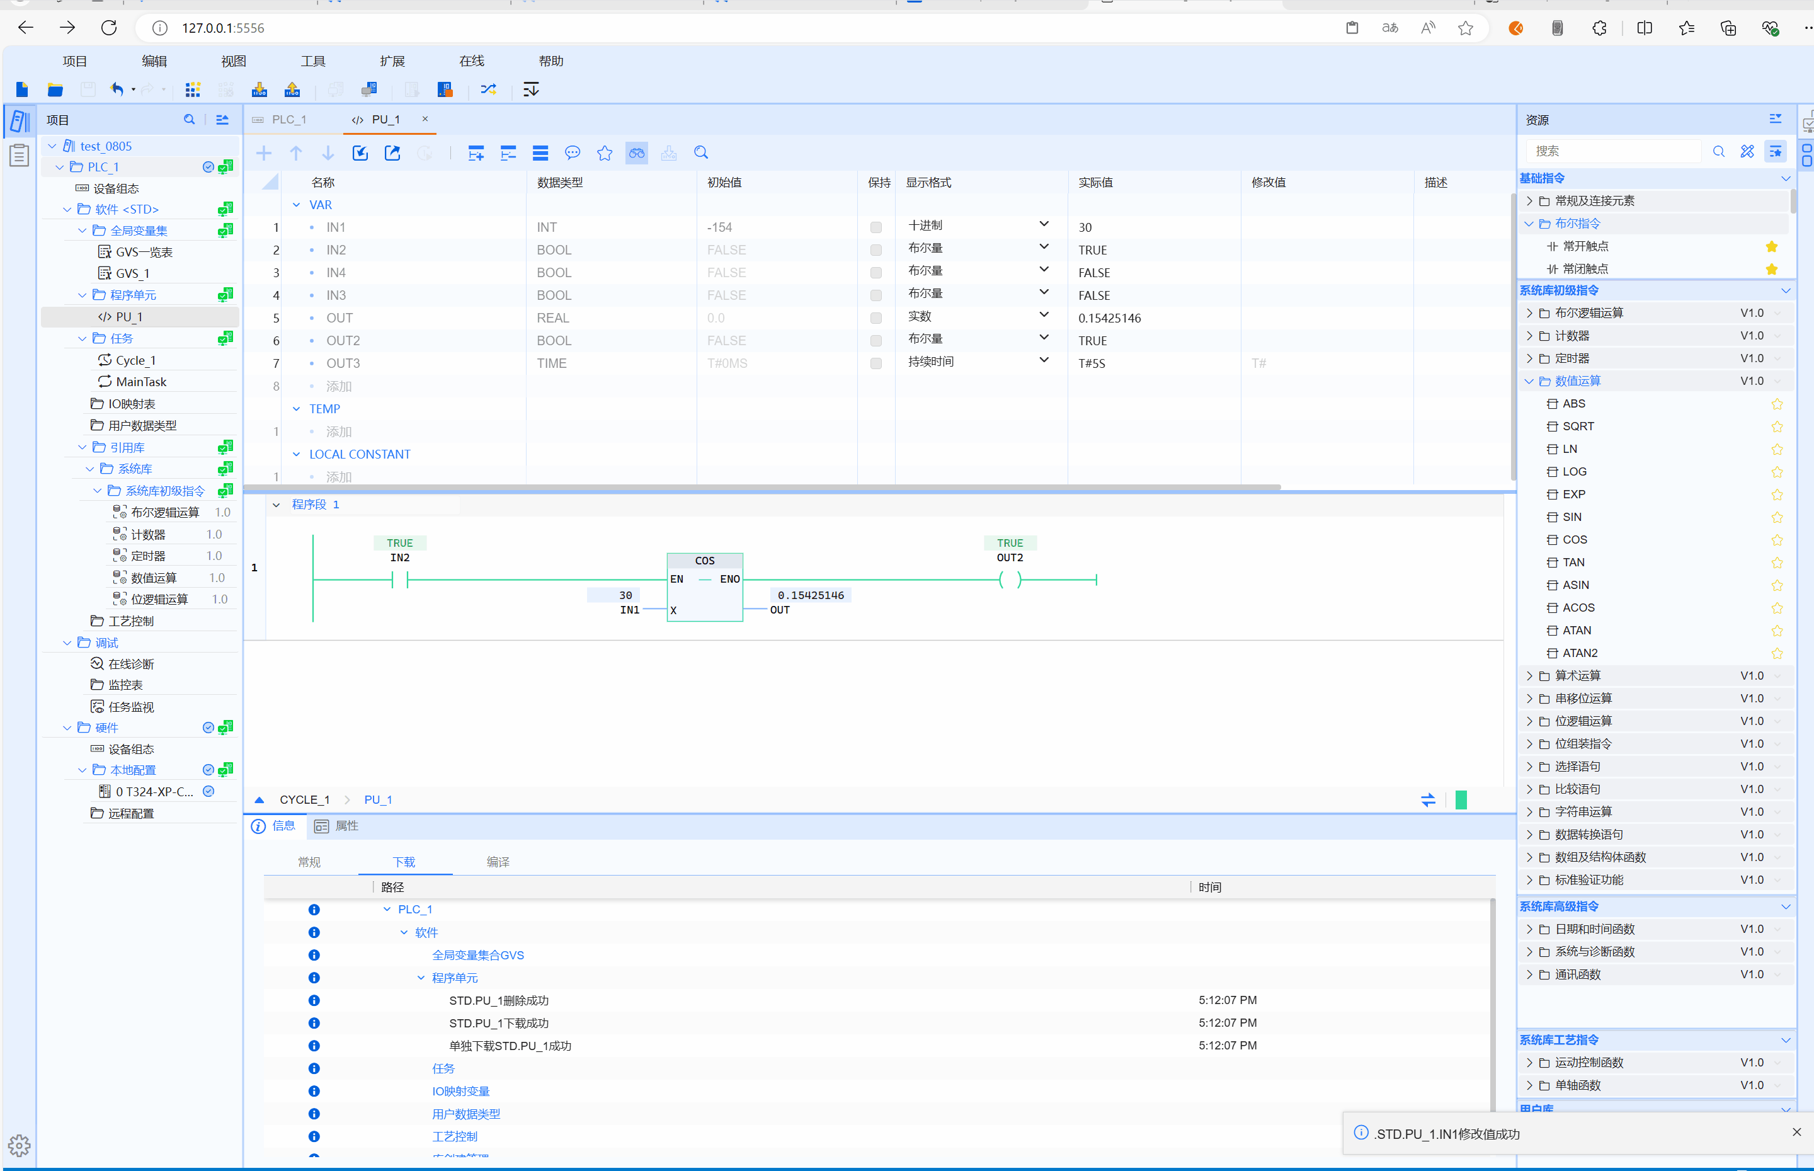Expand the 算术运算 folder
Screen dimensions: 1814x1171
point(1530,675)
